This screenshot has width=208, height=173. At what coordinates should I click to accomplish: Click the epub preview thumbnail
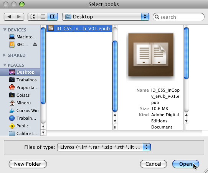pyautogui.click(x=151, y=55)
